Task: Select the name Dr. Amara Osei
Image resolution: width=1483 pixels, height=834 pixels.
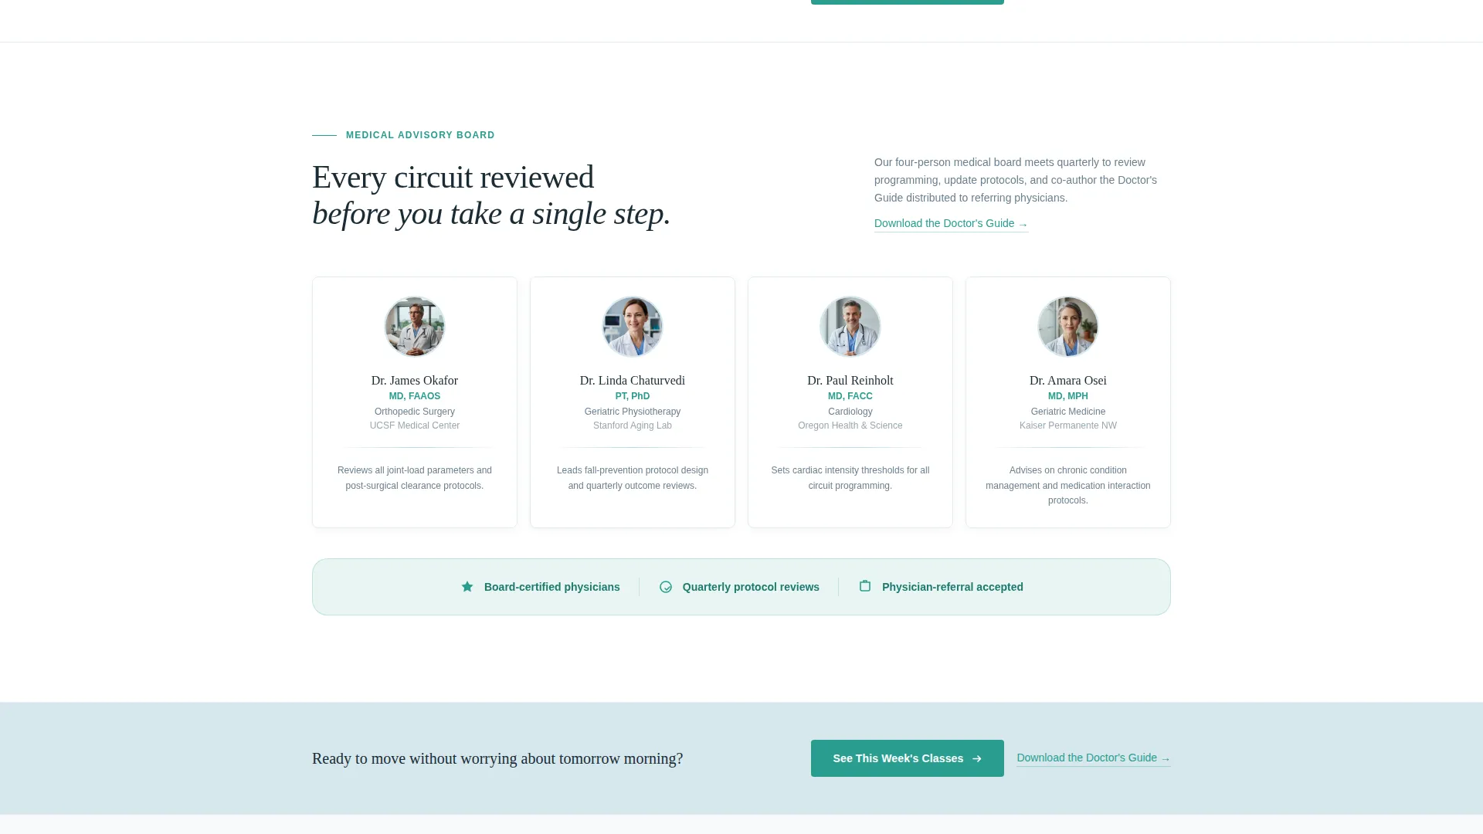Action: 1068,381
